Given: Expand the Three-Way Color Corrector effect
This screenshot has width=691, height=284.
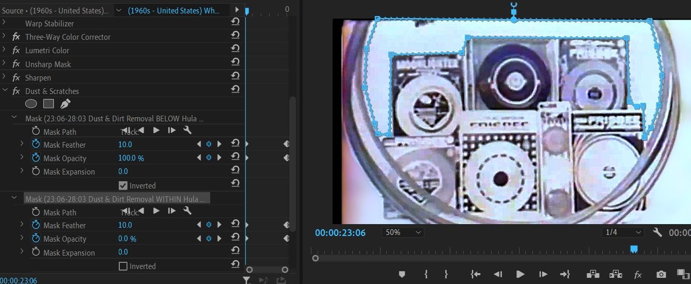Looking at the screenshot, I should click(x=5, y=37).
